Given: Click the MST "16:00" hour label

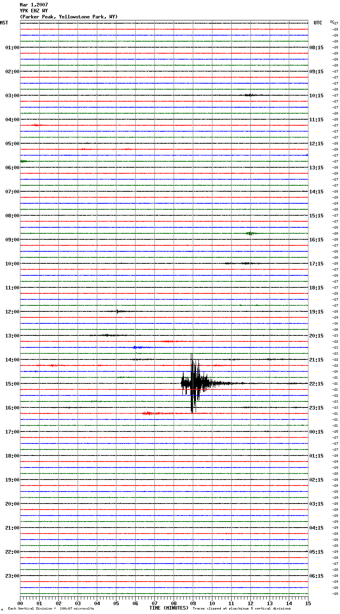Looking at the screenshot, I should (12, 408).
